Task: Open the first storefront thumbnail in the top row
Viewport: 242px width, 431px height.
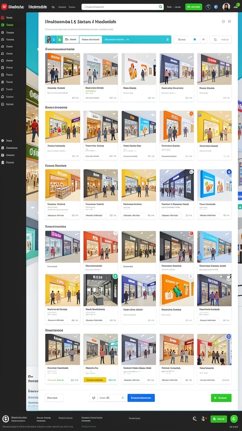Action: click(63, 69)
